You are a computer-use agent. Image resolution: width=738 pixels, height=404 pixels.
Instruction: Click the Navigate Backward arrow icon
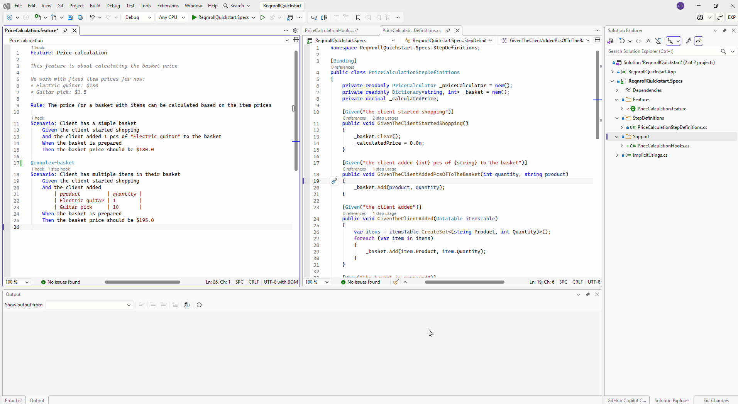point(10,17)
